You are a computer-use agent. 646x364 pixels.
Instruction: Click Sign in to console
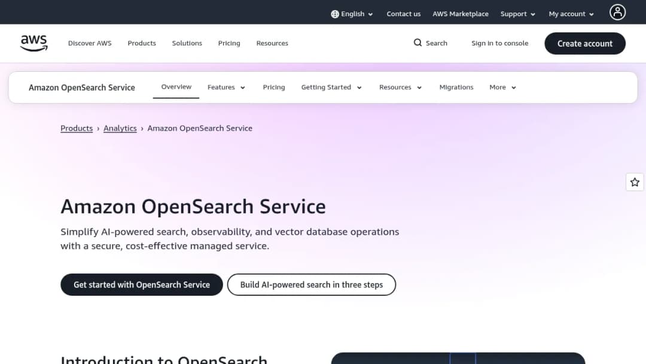[499, 43]
